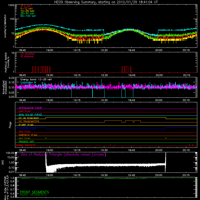Click 19:30 time label under count-rate plot
Viewport: 200px width, 200px height.
click(104, 50)
